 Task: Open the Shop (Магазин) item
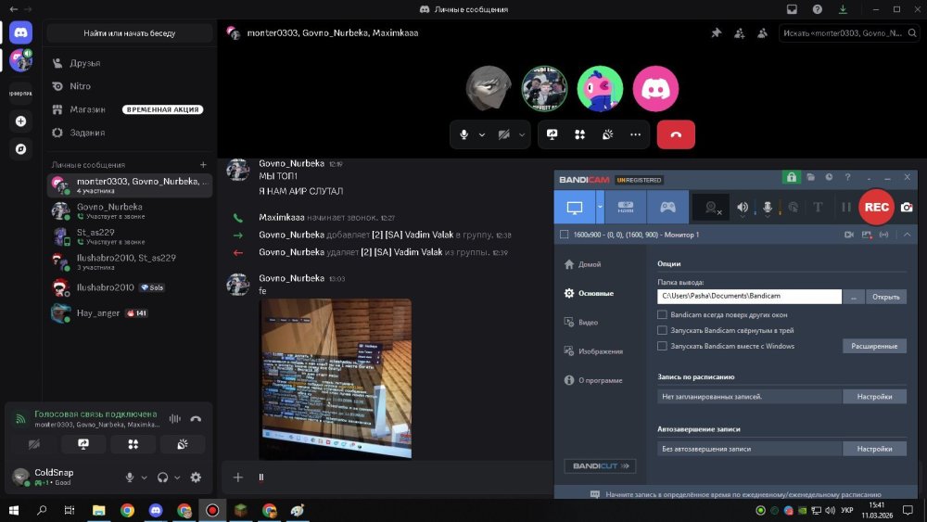point(130,109)
